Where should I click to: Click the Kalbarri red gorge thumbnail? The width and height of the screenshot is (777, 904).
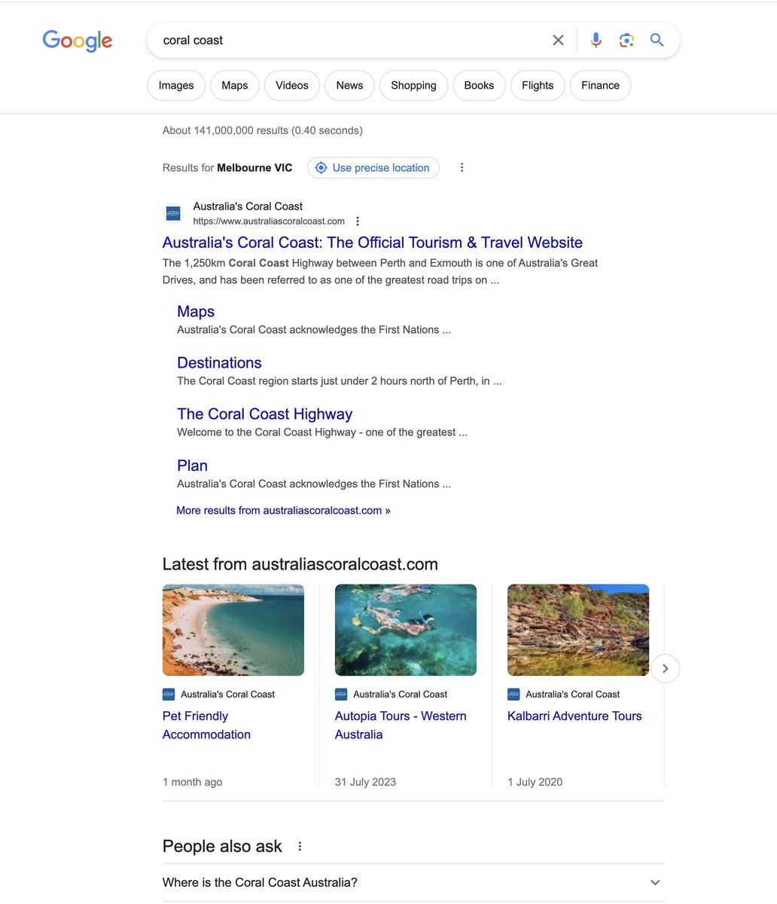pyautogui.click(x=578, y=630)
